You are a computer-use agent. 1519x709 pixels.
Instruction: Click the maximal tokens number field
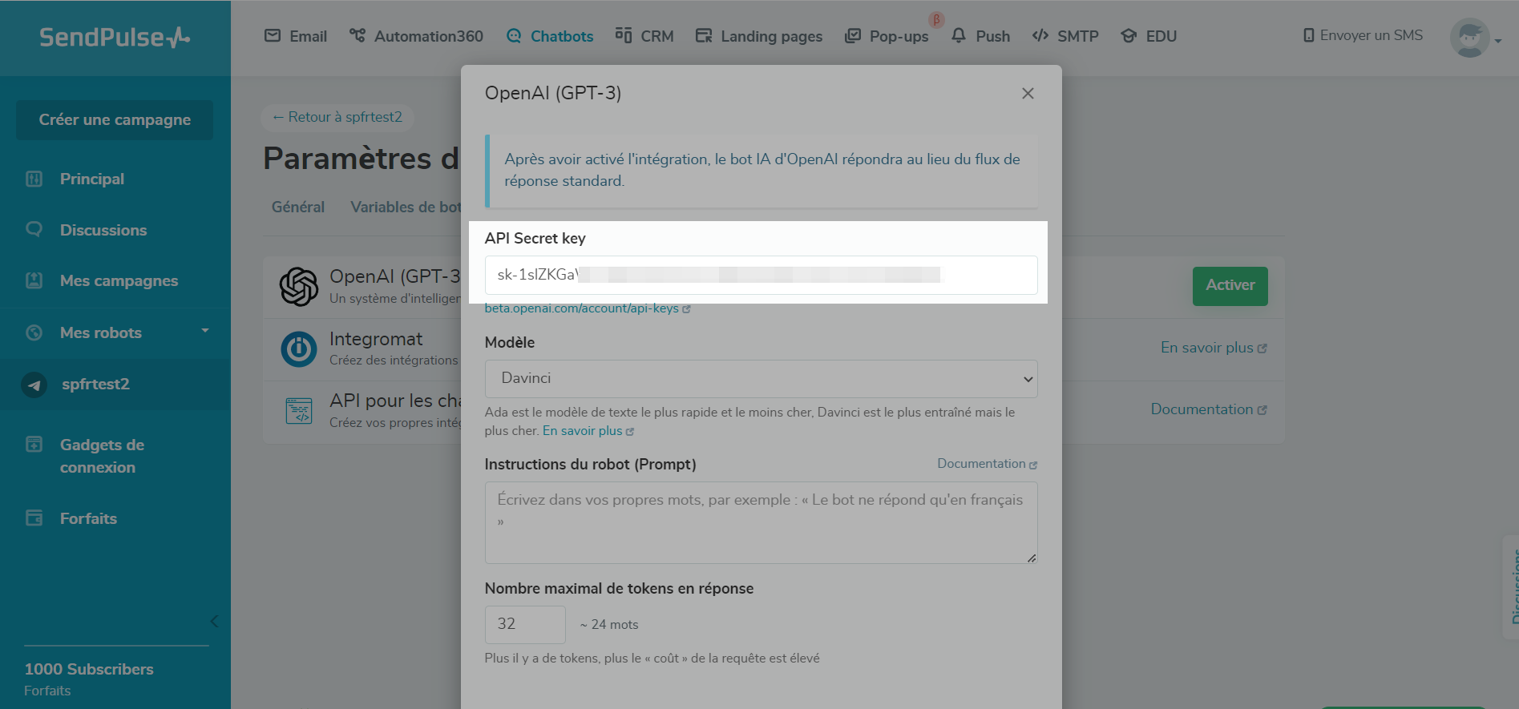click(525, 624)
